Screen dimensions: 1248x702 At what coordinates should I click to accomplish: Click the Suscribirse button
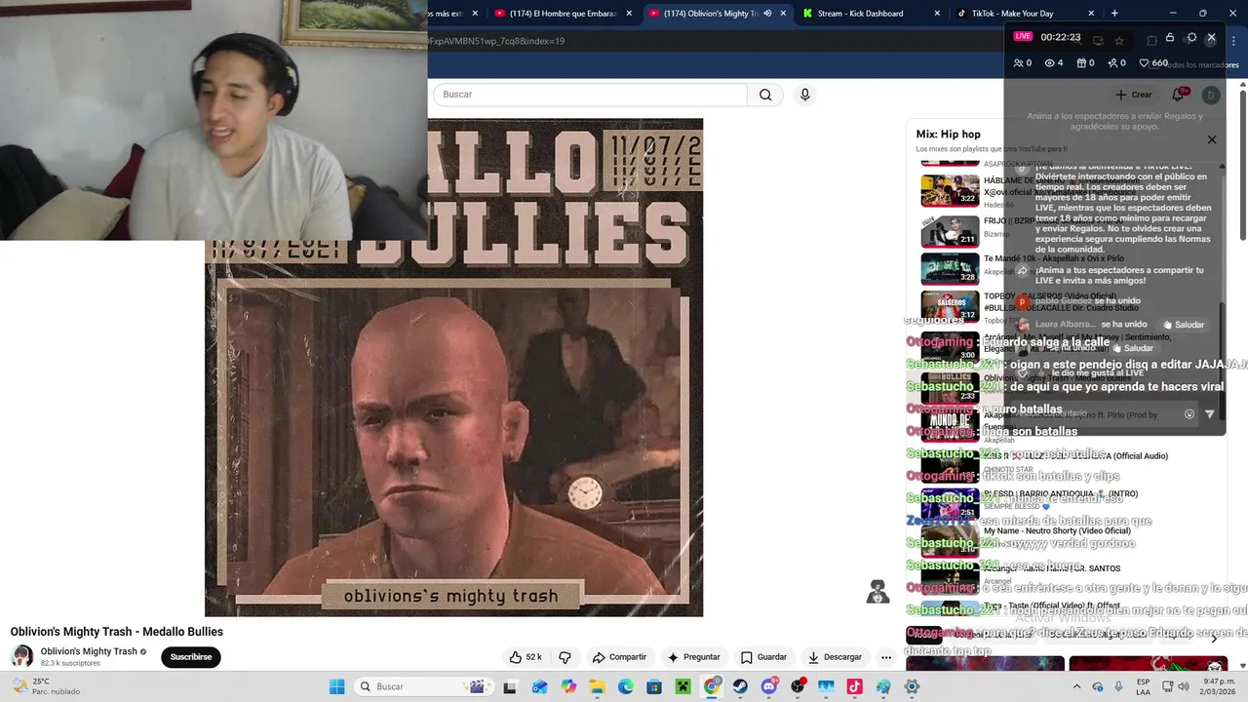(x=191, y=657)
